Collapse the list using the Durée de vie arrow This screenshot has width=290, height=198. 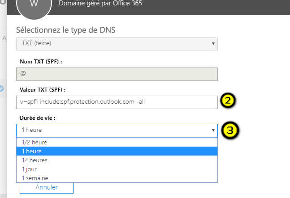pos(212,131)
